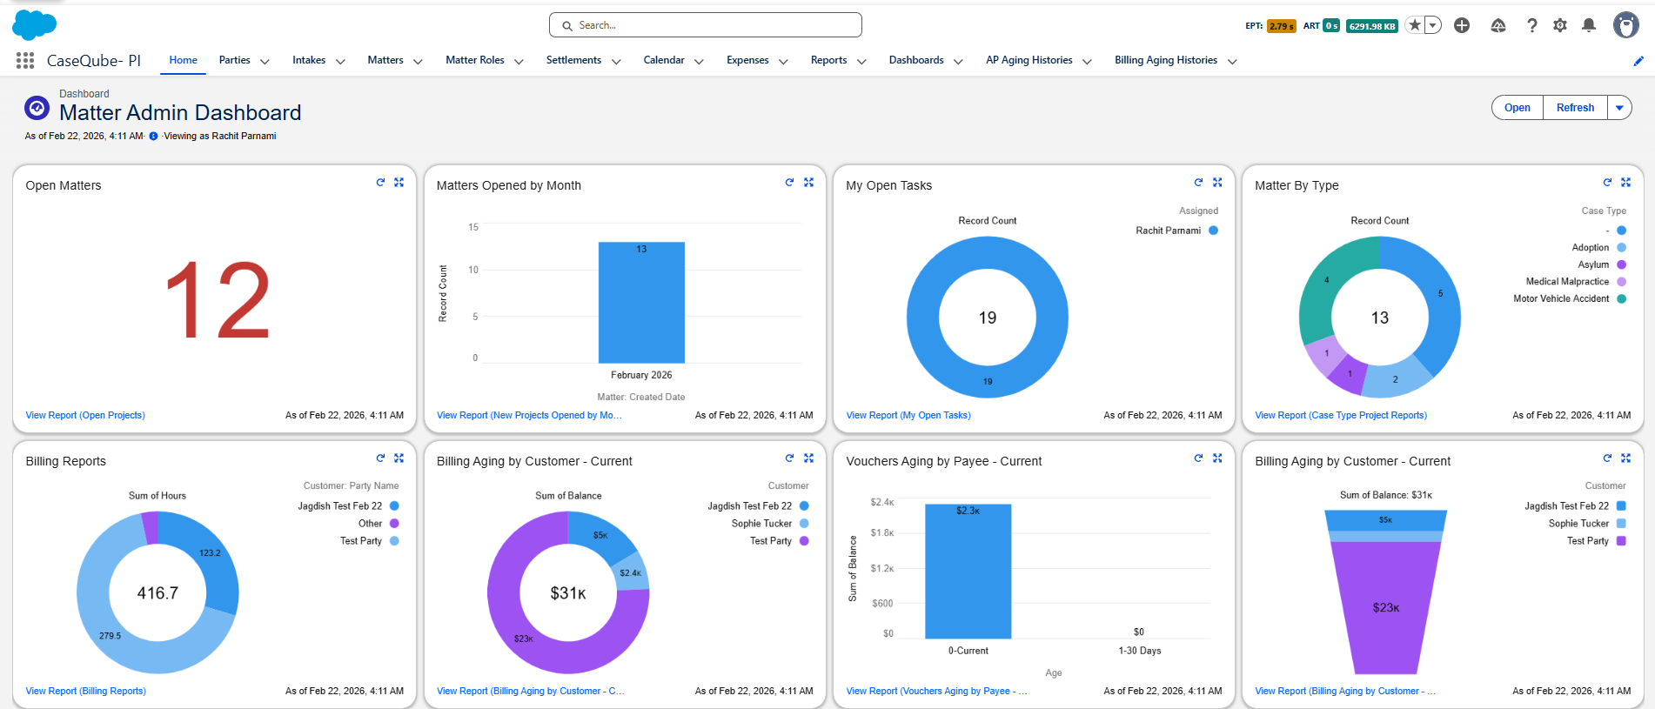1655x709 pixels.
Task: Expand the Matters tab dropdown chevron
Action: 418,61
